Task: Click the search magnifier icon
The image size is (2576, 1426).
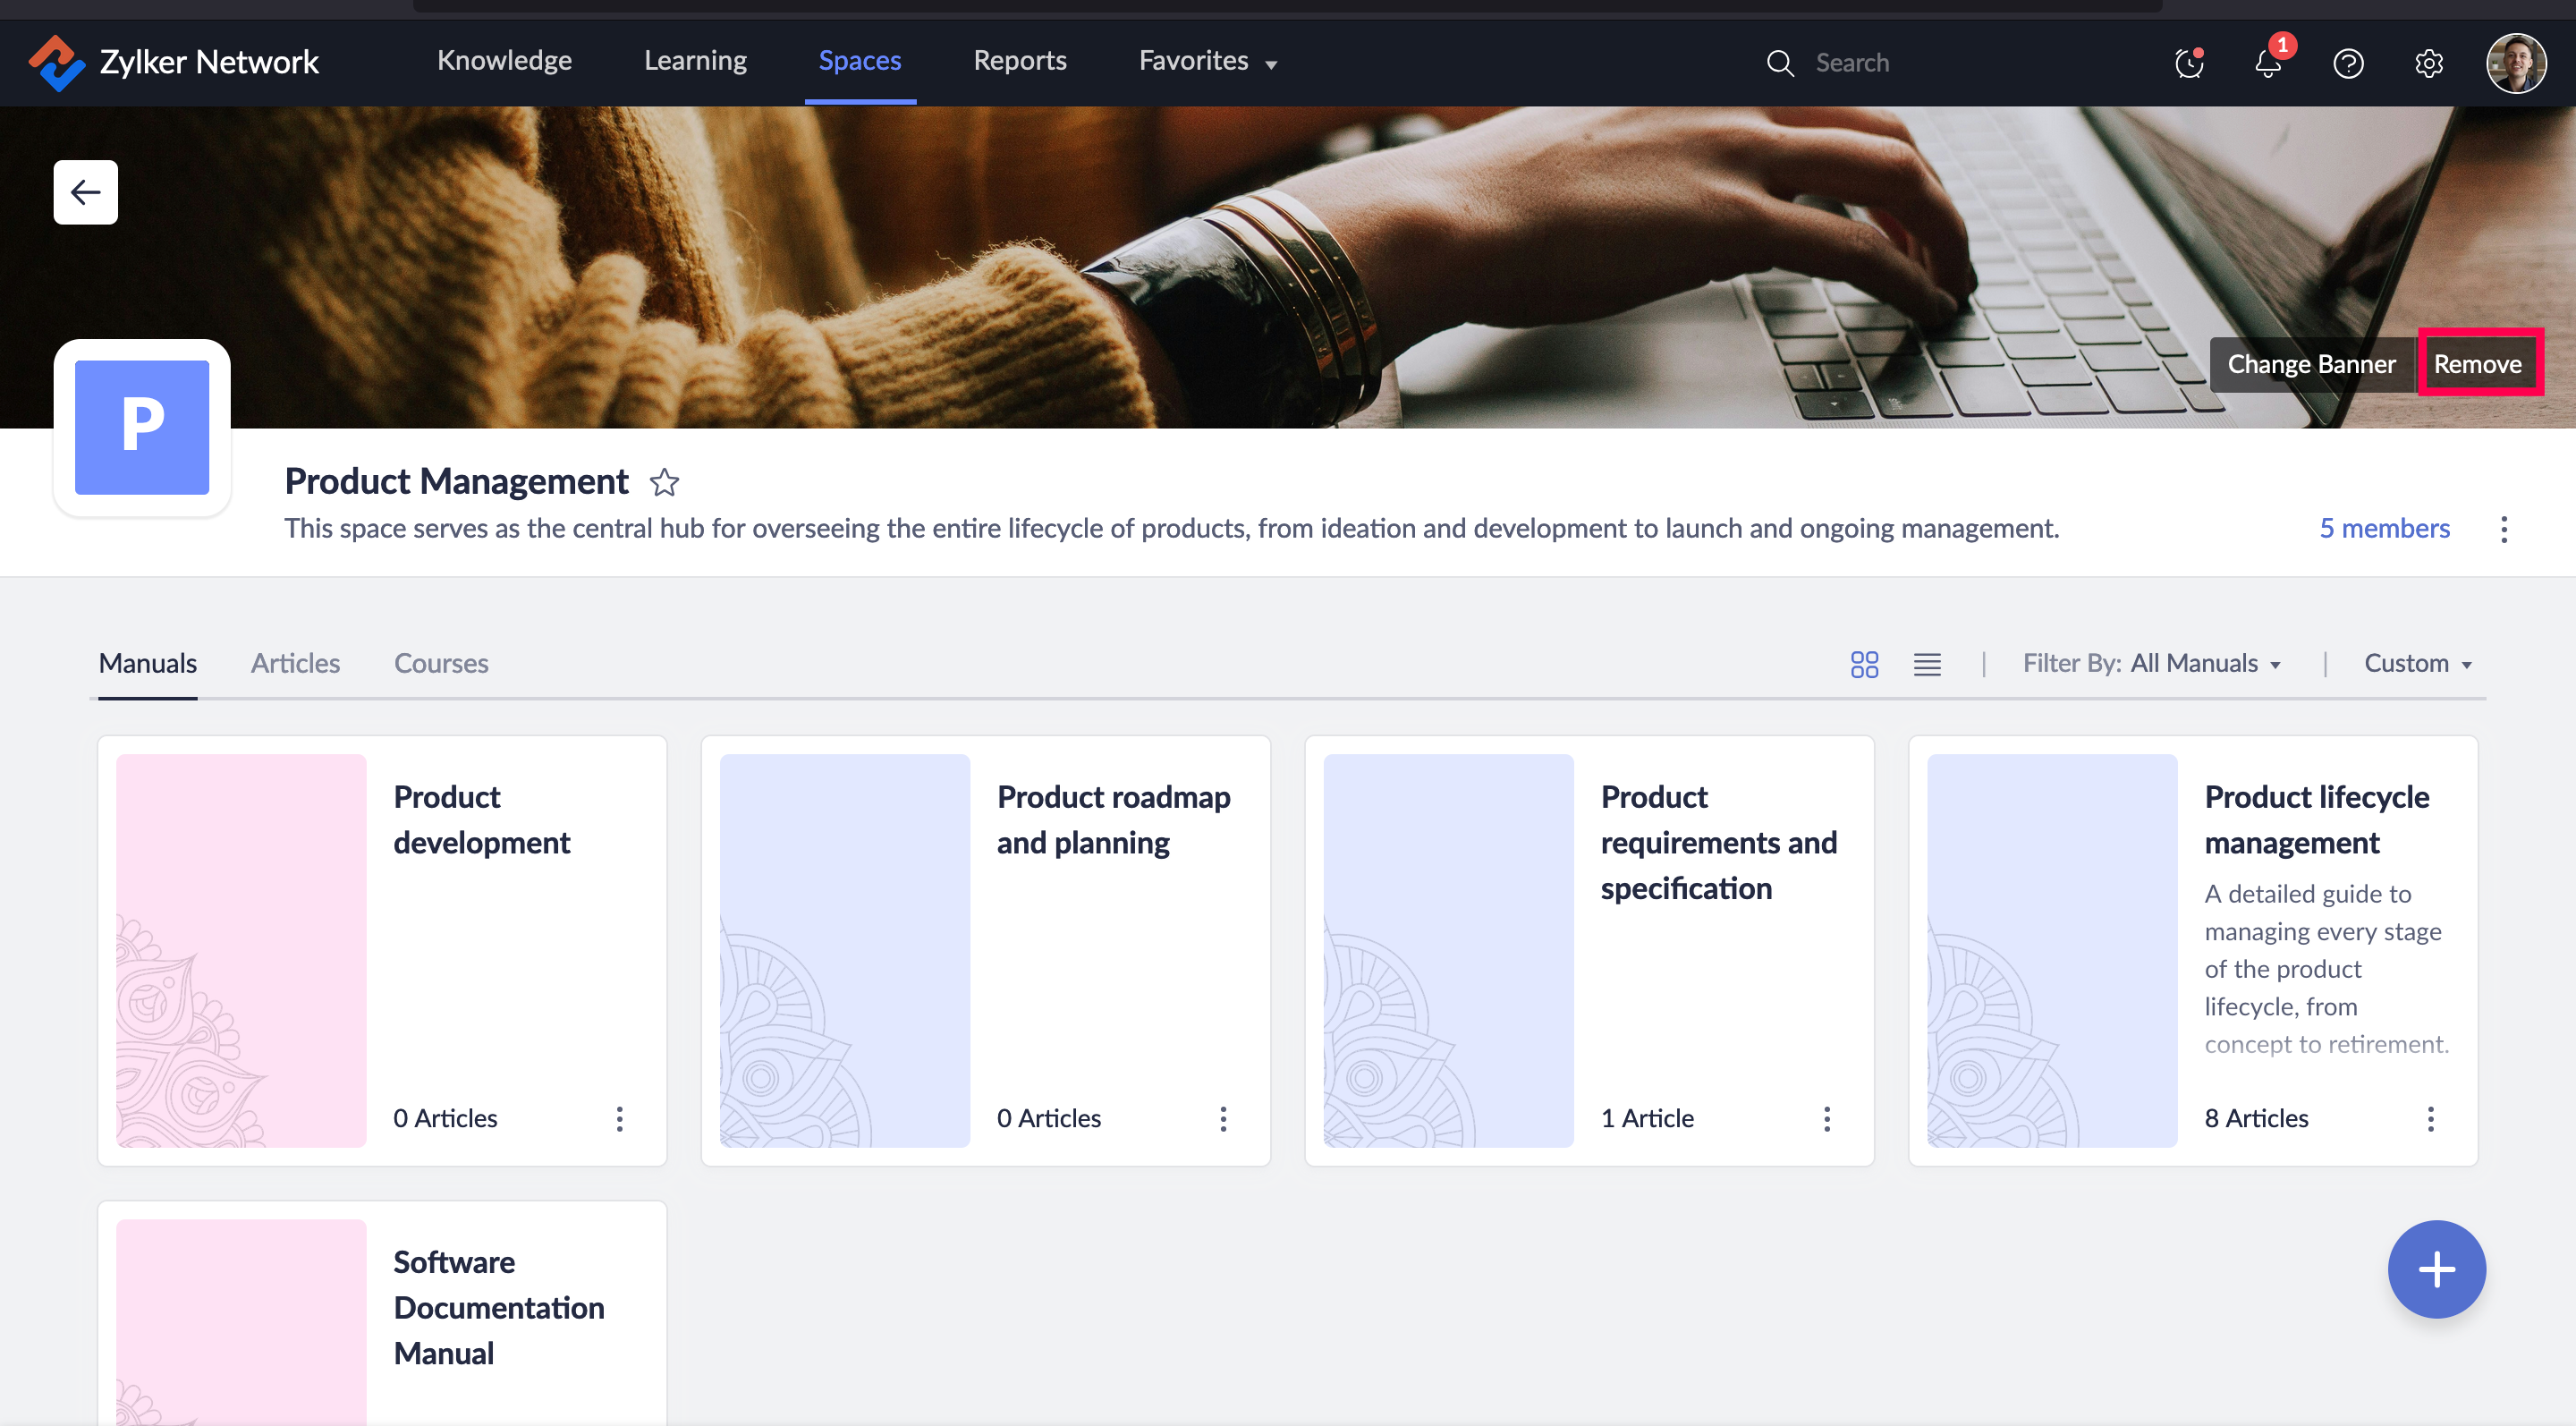Action: click(x=1780, y=63)
